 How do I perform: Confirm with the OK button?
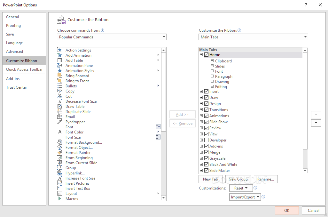(x=287, y=211)
